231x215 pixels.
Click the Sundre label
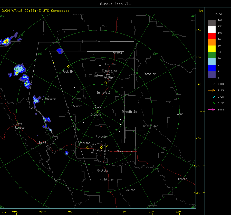(x=78, y=106)
